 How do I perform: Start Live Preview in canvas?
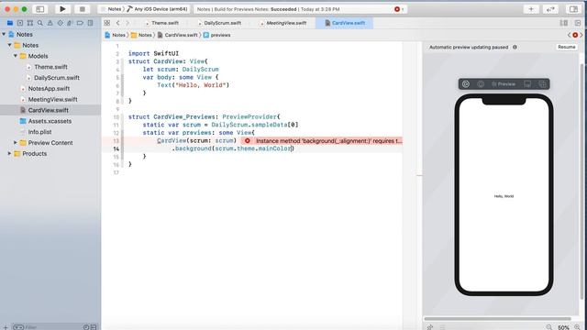466,83
